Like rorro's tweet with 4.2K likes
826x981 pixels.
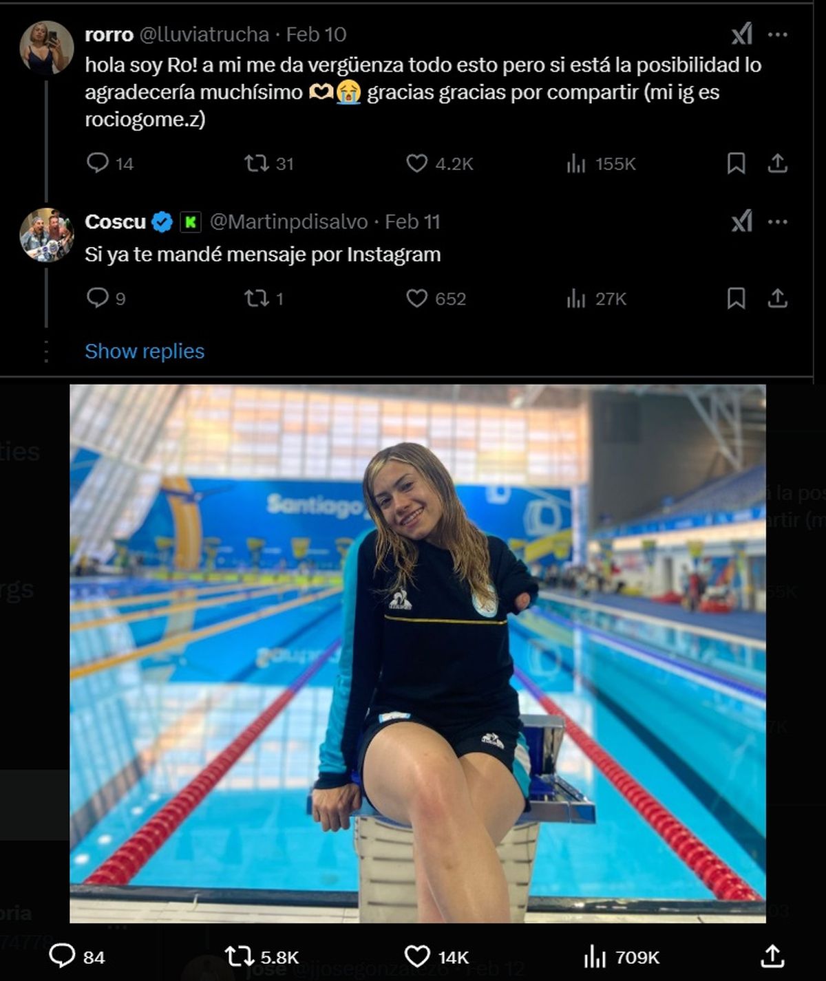tap(416, 163)
